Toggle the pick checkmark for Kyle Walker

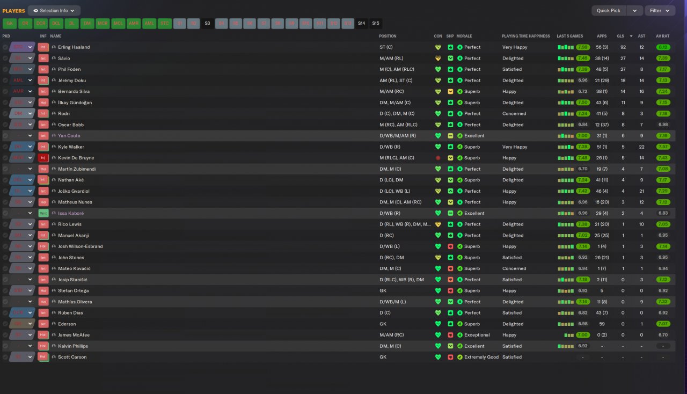pyautogui.click(x=5, y=147)
